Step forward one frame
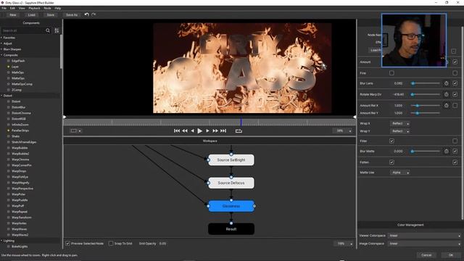464x261 pixels. click(207, 130)
